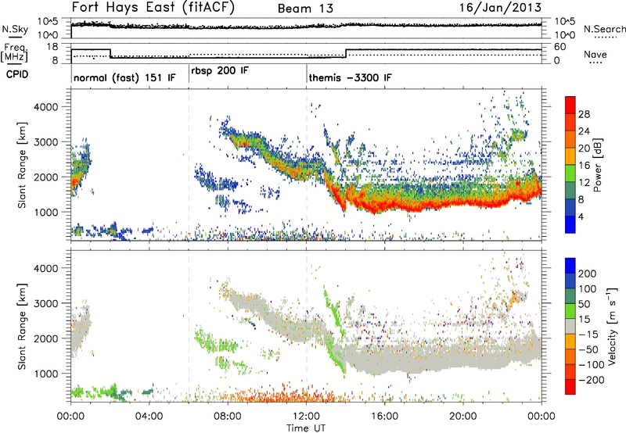
Task: Click the 'Fort Hays East (fitACF)' plot title
Action: pos(153,7)
